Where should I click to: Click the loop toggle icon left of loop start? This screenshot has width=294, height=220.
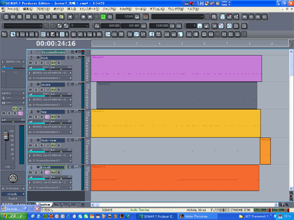[97, 26]
